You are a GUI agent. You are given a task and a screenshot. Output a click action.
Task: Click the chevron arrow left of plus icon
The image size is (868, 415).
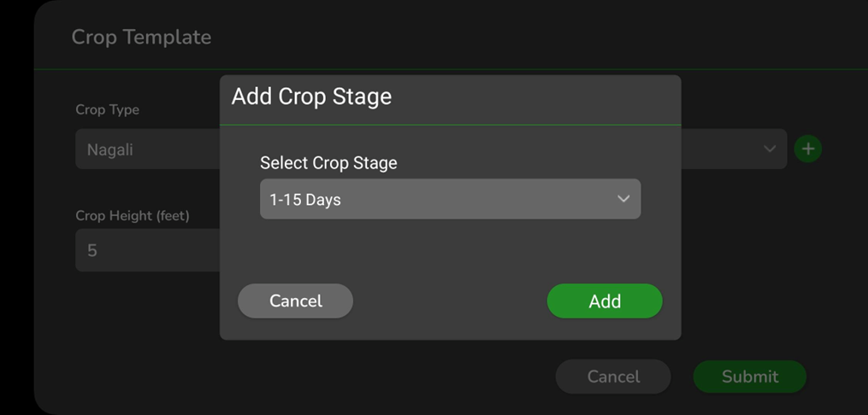point(769,149)
